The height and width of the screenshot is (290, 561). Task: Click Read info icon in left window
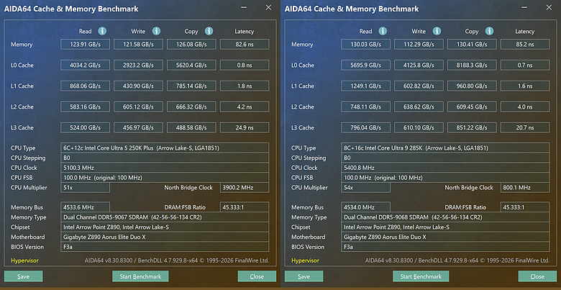coord(102,31)
